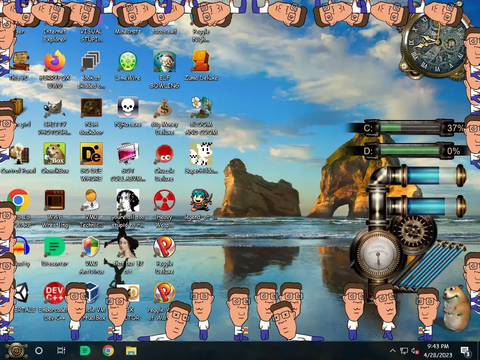Open the SuperHilda icon
The image size is (480, 360).
point(201,154)
